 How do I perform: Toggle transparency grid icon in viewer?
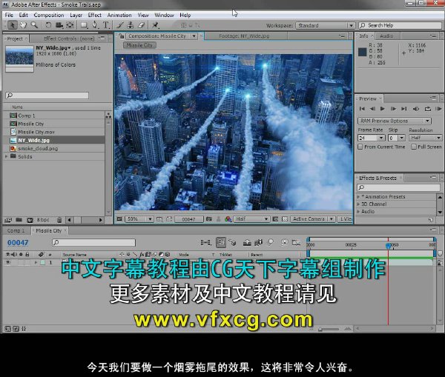coord(285,218)
